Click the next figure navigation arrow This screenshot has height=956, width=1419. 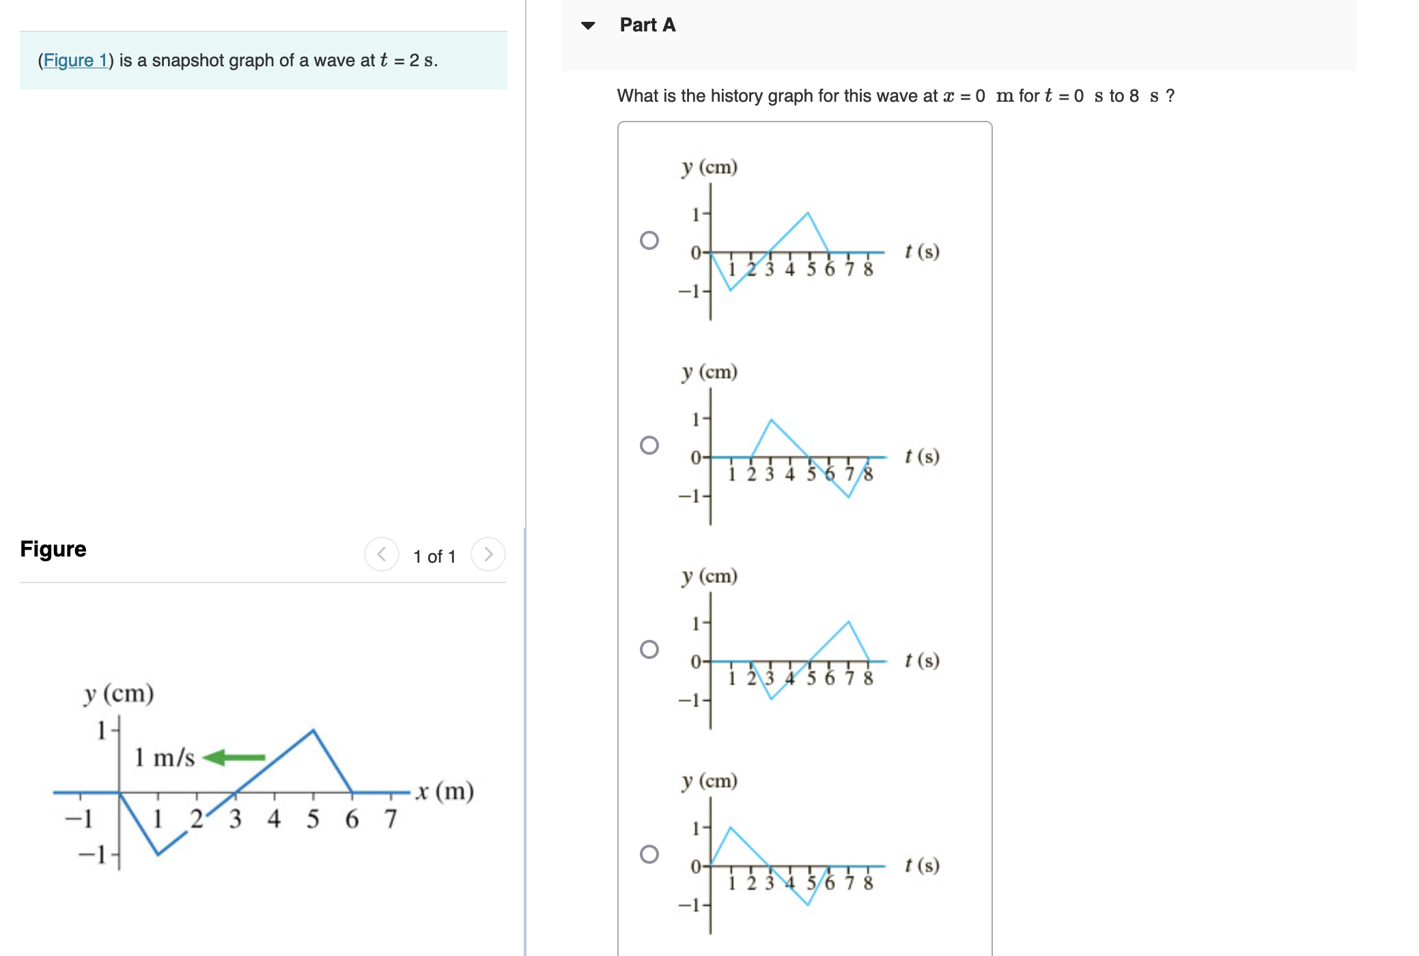[489, 554]
